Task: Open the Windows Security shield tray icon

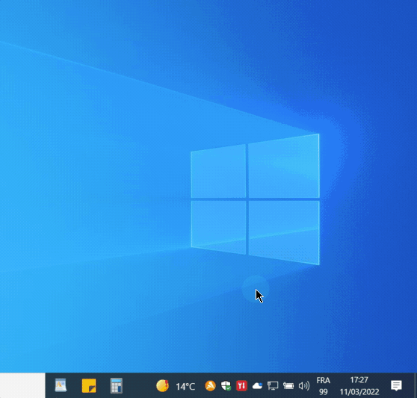Action: 226,386
